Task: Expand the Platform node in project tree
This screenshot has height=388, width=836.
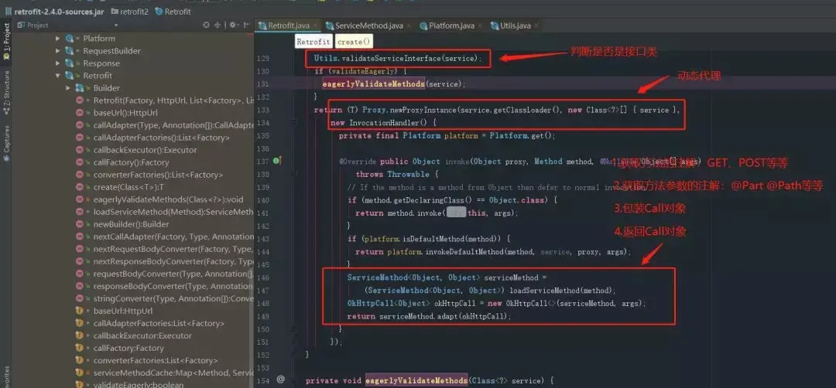Action: 58,39
